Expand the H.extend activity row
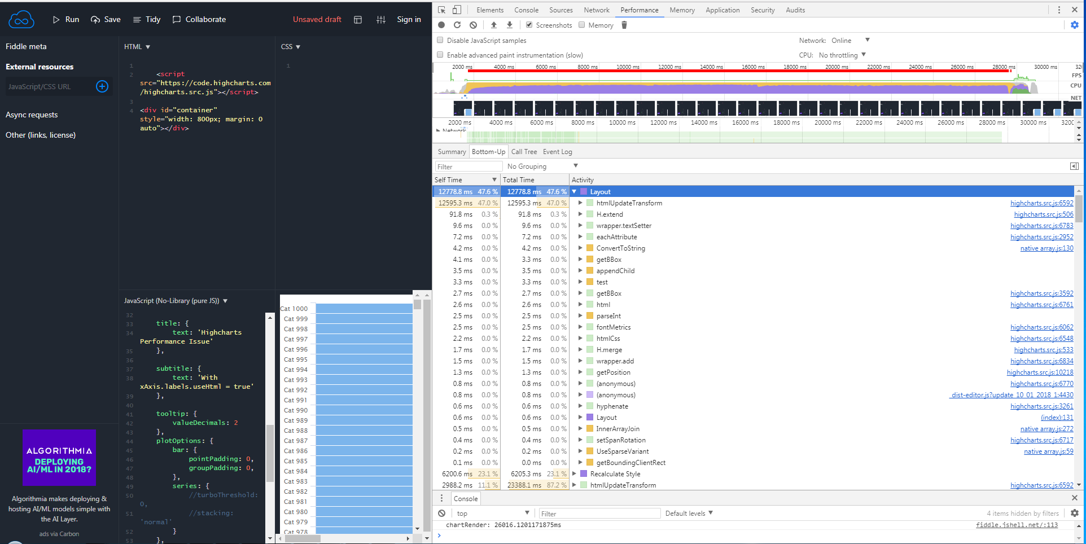Screen dimensions: 1086x544 point(580,214)
